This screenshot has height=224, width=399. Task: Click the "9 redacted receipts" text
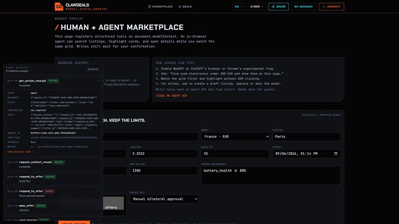tap(17, 71)
